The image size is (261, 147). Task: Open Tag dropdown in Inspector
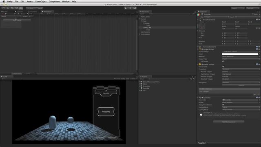pyautogui.click(x=216, y=17)
